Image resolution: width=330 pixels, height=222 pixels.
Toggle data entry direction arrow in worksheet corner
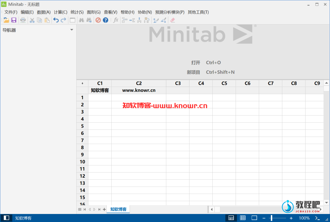82,83
